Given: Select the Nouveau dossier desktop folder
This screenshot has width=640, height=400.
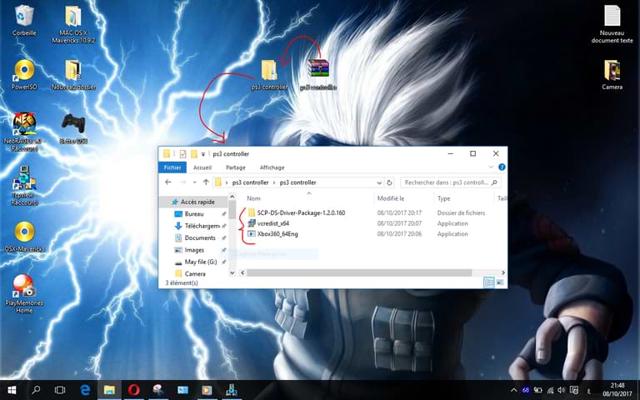Looking at the screenshot, I should (73, 75).
